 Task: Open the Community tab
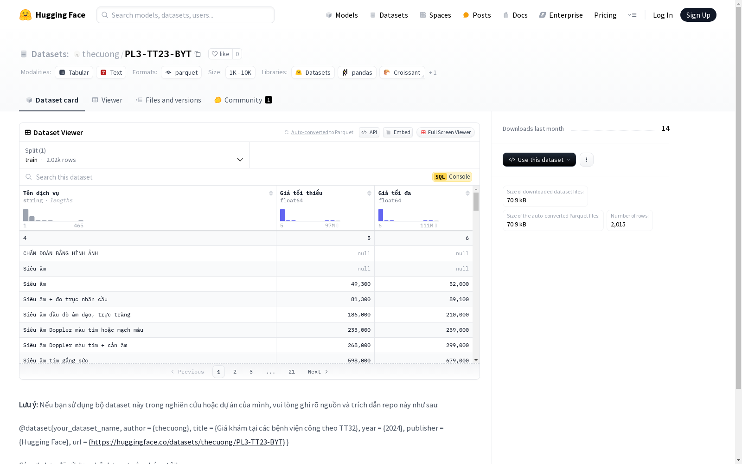tap(243, 100)
